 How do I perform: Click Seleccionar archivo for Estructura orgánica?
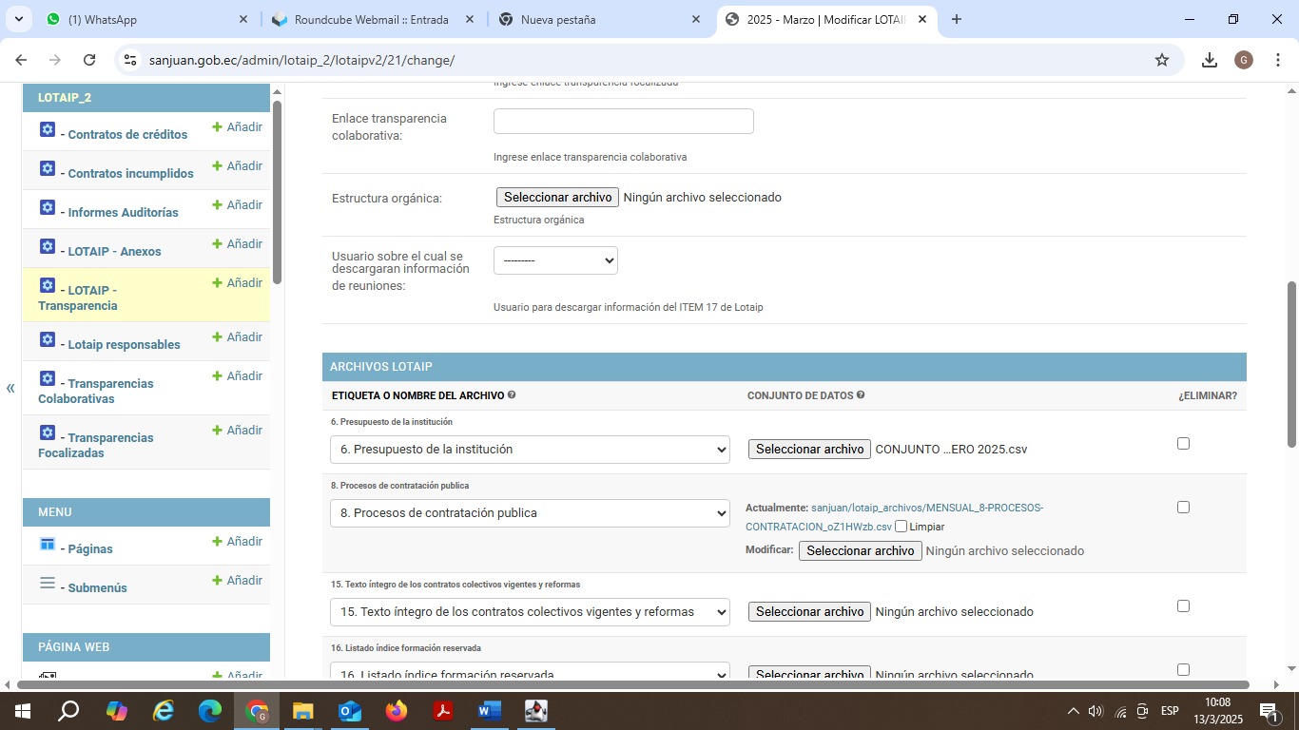coord(557,198)
